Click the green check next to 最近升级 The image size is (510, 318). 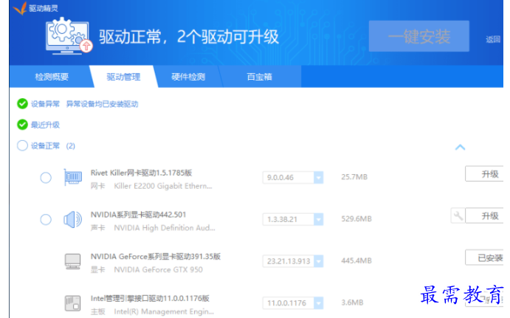click(x=22, y=125)
